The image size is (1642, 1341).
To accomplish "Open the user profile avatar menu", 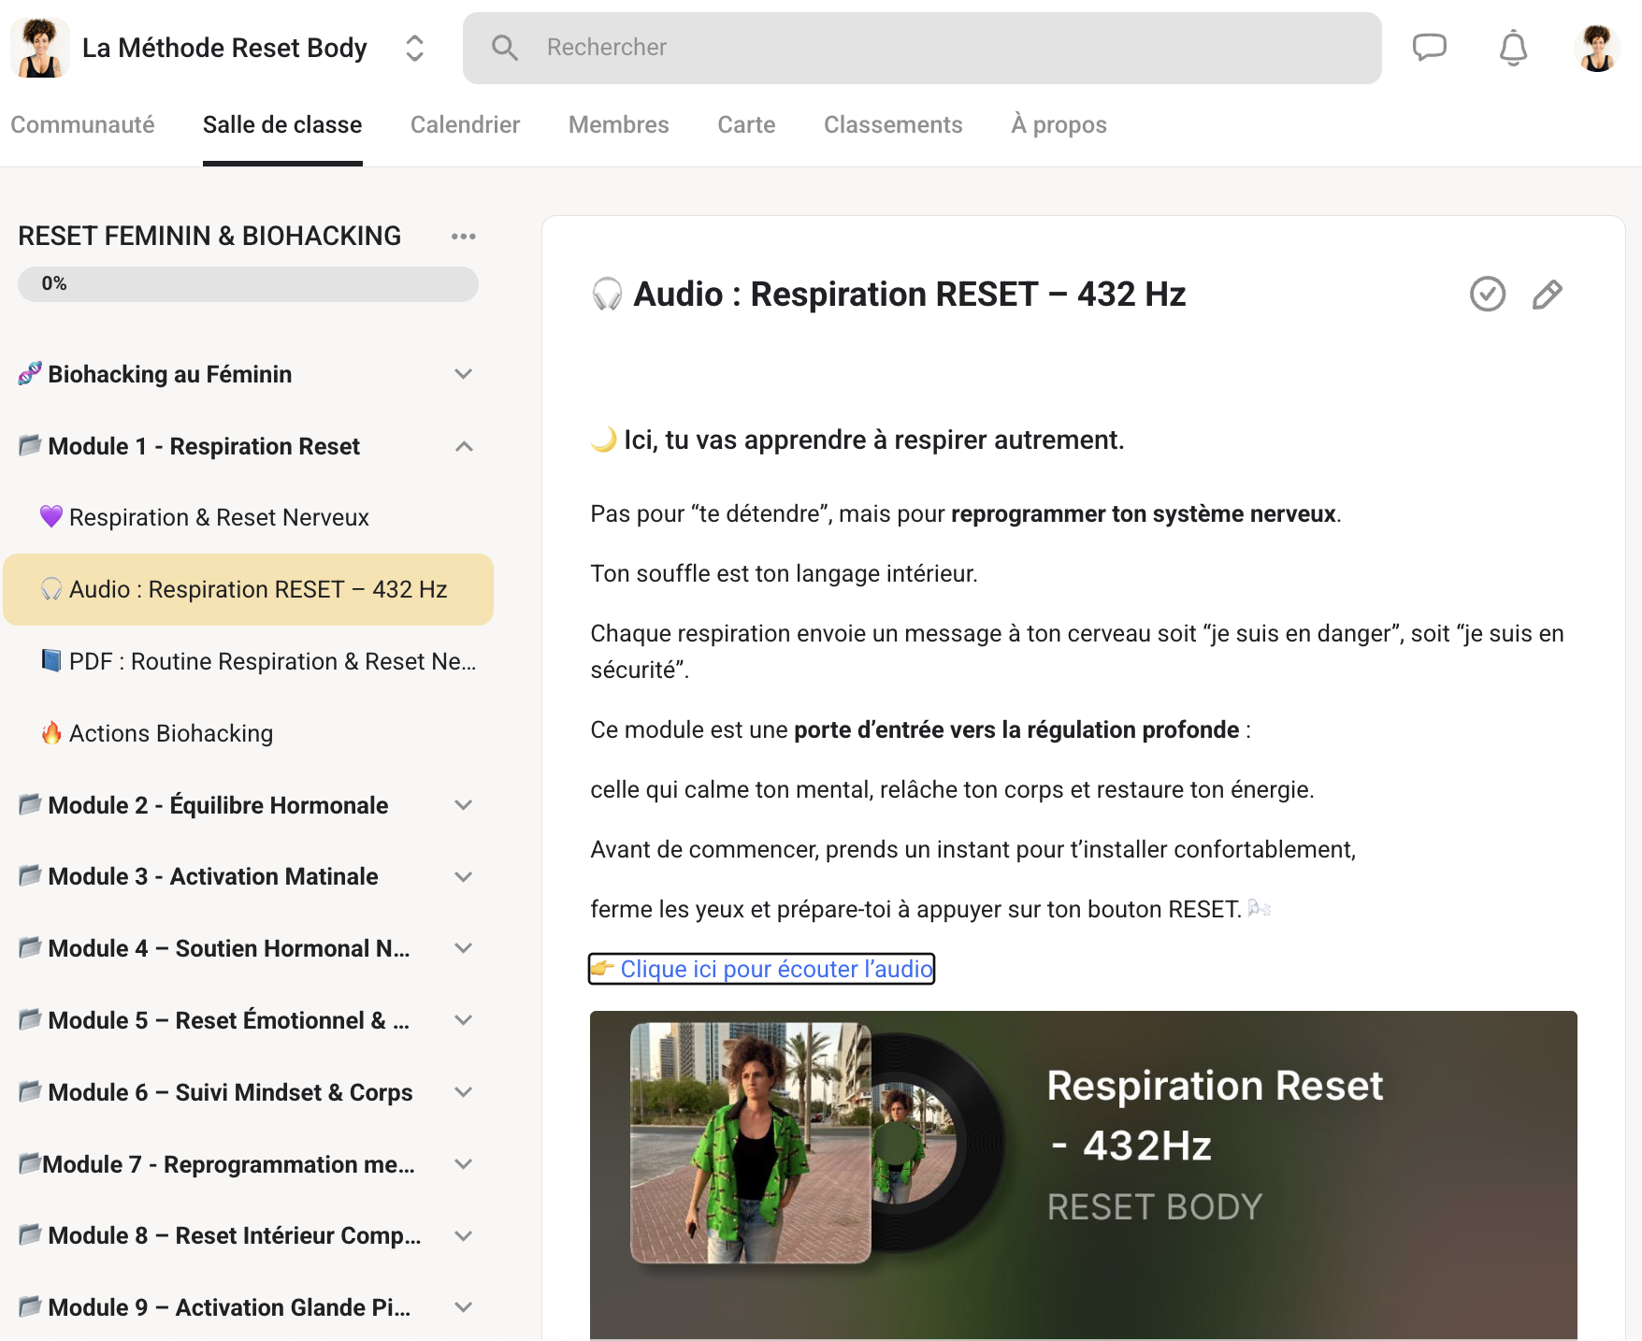I will tap(1597, 48).
